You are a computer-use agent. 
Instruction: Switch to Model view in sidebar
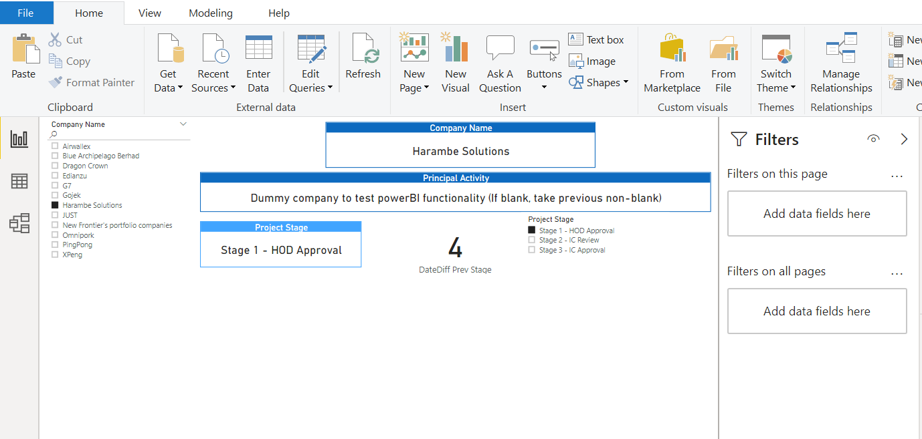pyautogui.click(x=19, y=223)
